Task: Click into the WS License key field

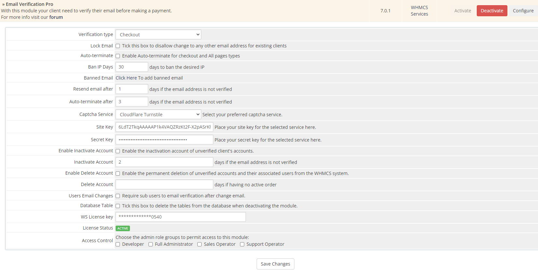Action: [x=181, y=217]
